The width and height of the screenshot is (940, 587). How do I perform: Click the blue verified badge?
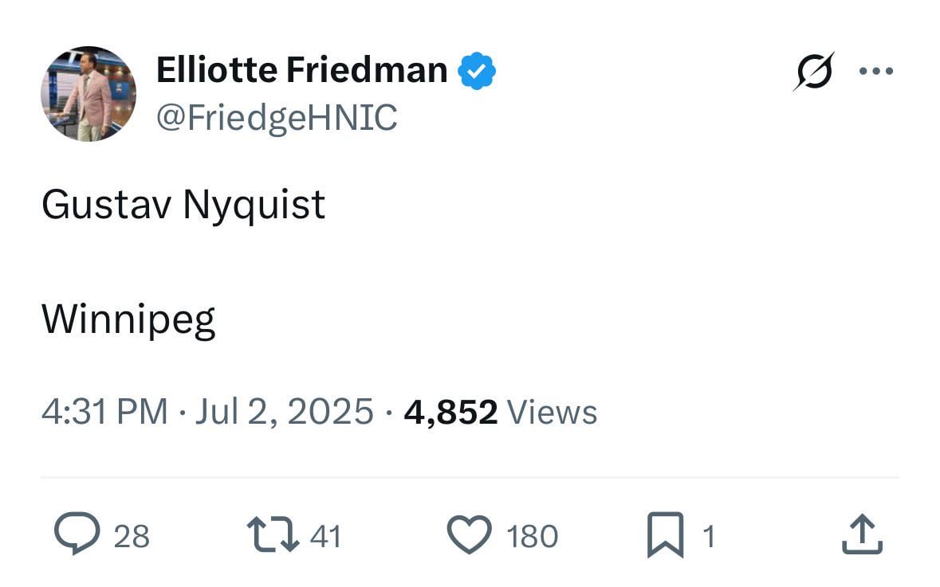tap(476, 69)
